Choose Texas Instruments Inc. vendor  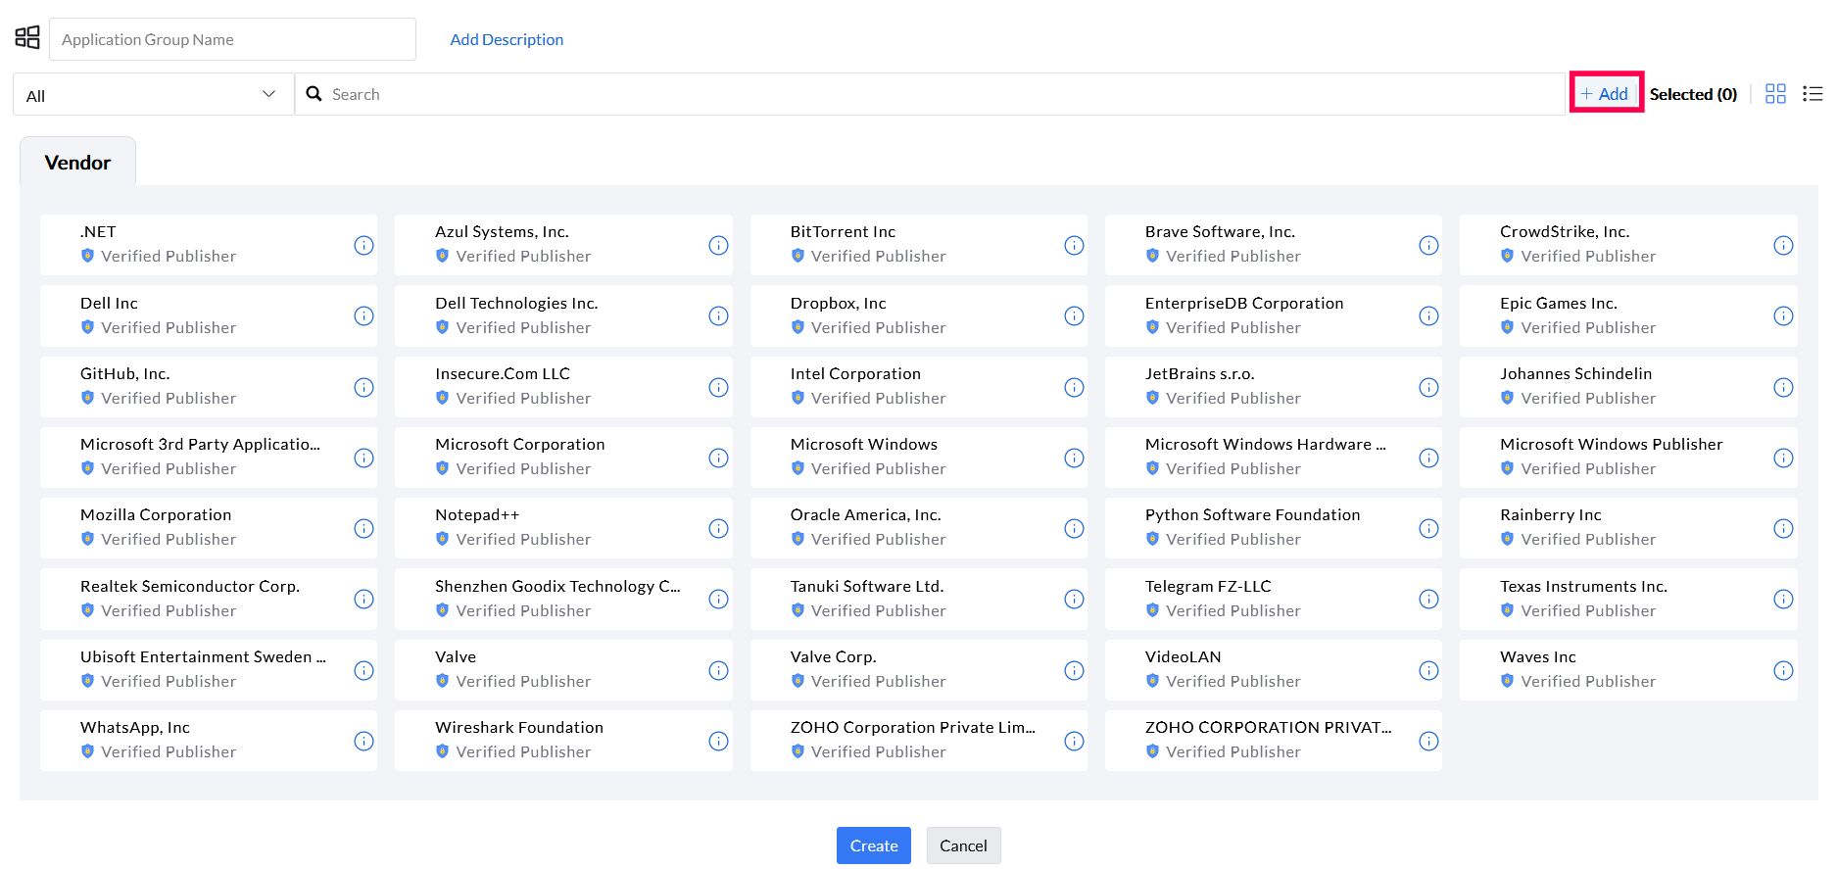pyautogui.click(x=1628, y=599)
